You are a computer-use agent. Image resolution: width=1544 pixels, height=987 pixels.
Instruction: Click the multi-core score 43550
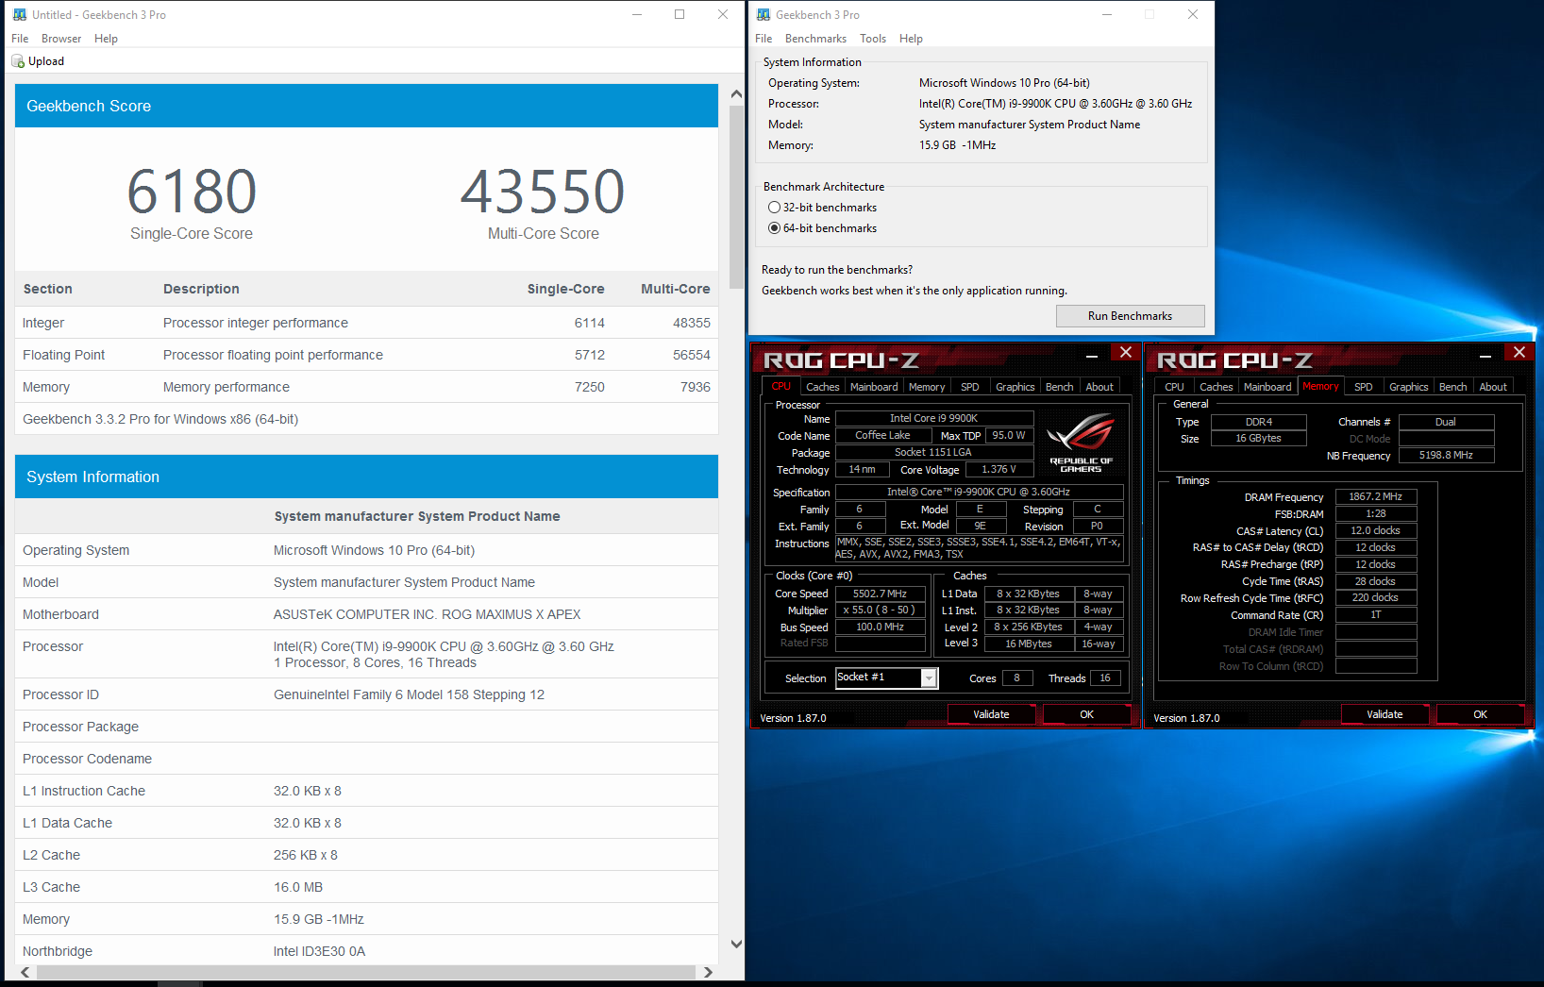[x=543, y=192]
